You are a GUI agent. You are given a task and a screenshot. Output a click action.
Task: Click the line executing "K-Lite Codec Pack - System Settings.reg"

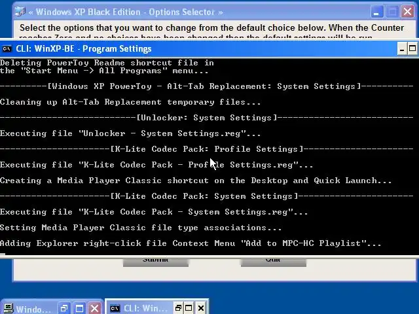(x=154, y=212)
